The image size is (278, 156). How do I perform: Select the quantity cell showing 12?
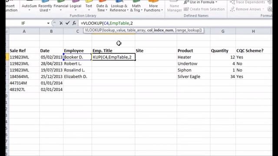point(223,57)
